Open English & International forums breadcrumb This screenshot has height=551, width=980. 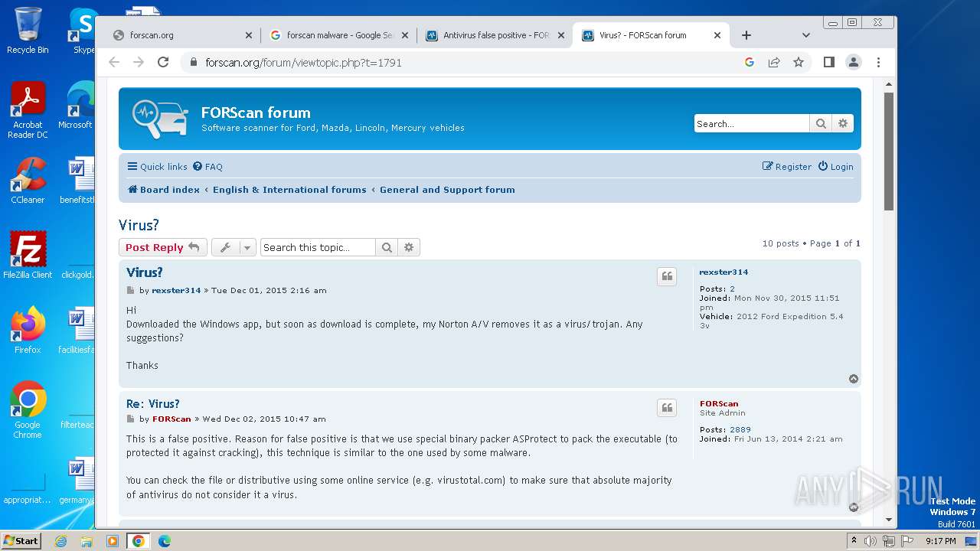coord(289,190)
